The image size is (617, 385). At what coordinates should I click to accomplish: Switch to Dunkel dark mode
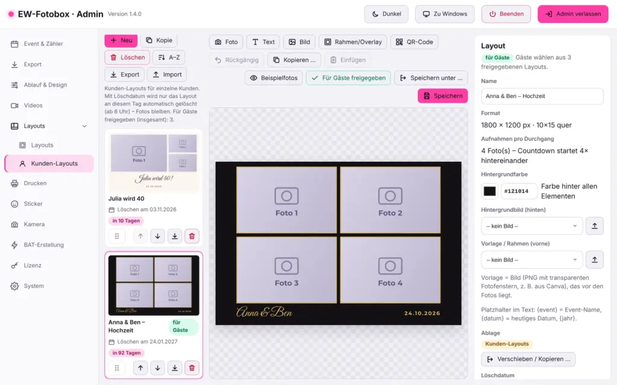tap(386, 14)
